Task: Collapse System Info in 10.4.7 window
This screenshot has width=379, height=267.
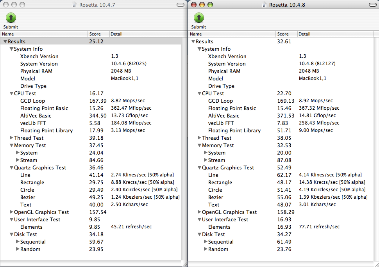Action: 11,49
